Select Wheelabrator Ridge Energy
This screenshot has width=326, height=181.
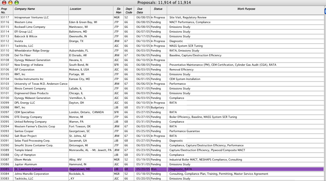32,51
